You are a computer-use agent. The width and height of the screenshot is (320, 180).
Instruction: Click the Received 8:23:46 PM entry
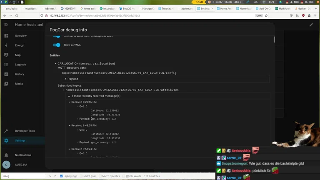[x=84, y=102]
